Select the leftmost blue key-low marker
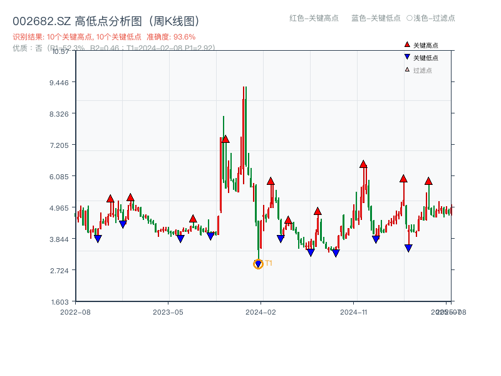Image resolution: width=501 pixels, height=376 pixels. pos(98,239)
